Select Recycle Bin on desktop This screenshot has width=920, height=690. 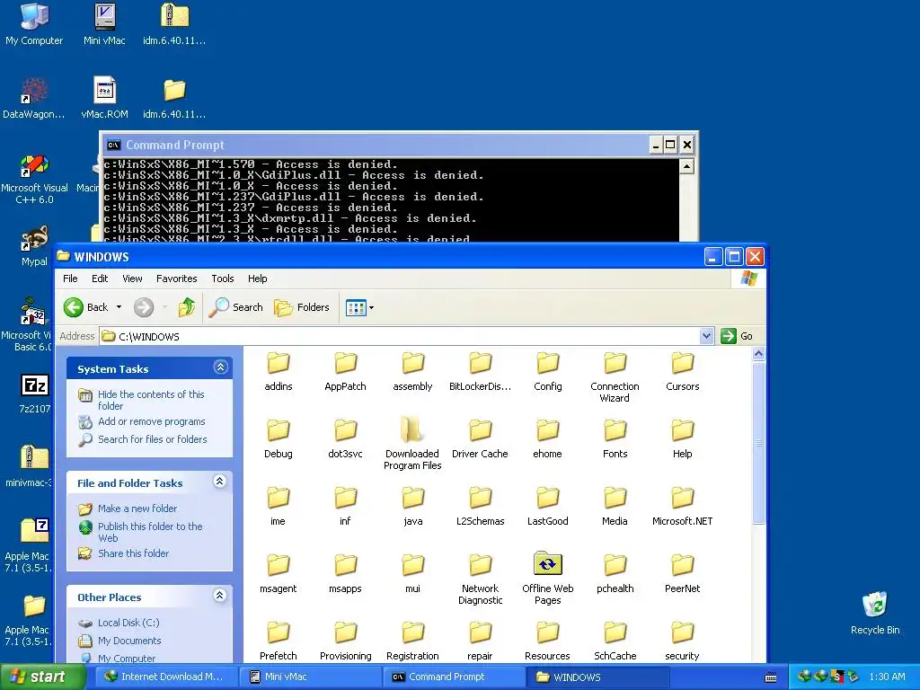pos(875,614)
